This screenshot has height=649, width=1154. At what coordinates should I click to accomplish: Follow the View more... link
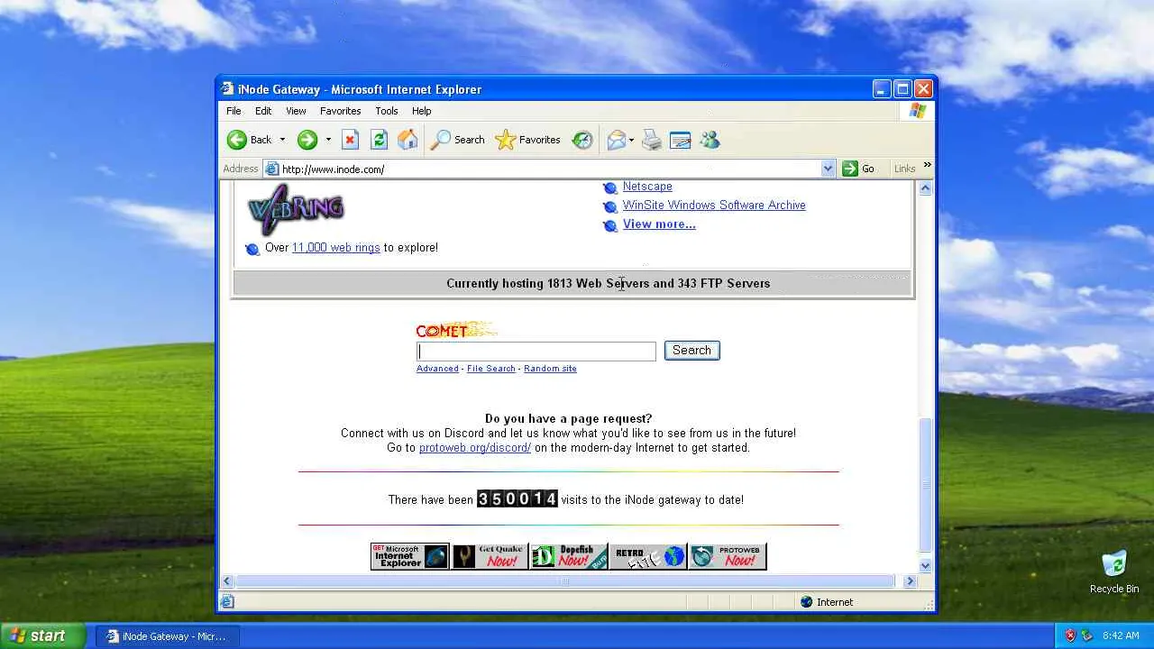[659, 224]
